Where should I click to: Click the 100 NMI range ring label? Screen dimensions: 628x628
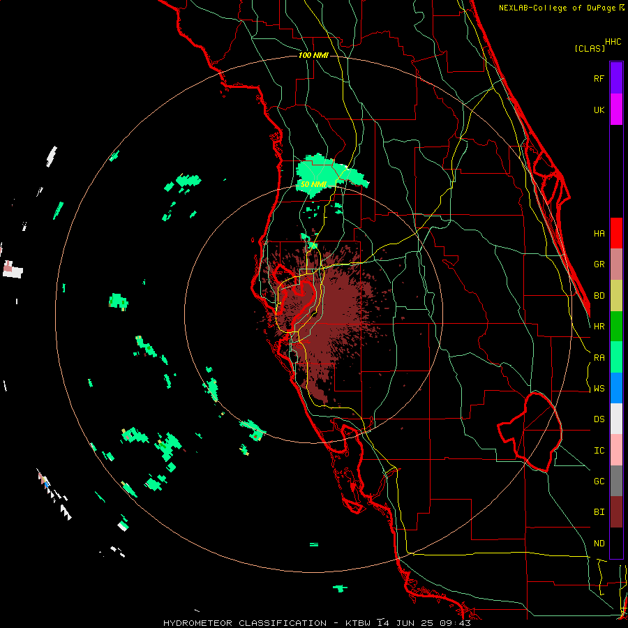coord(313,55)
